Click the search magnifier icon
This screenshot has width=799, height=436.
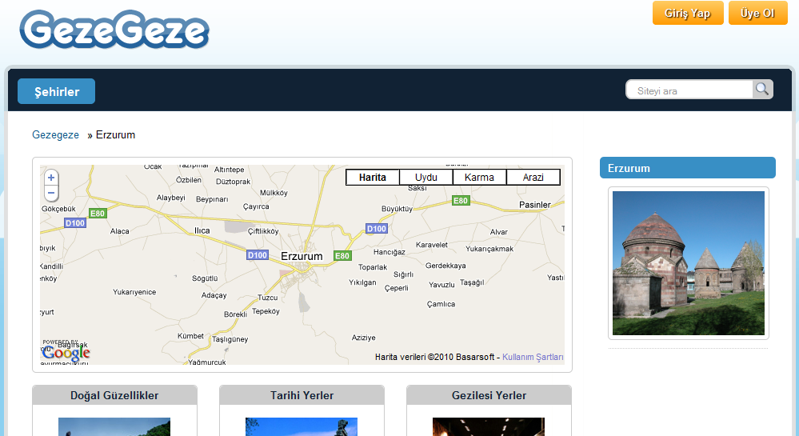point(762,90)
